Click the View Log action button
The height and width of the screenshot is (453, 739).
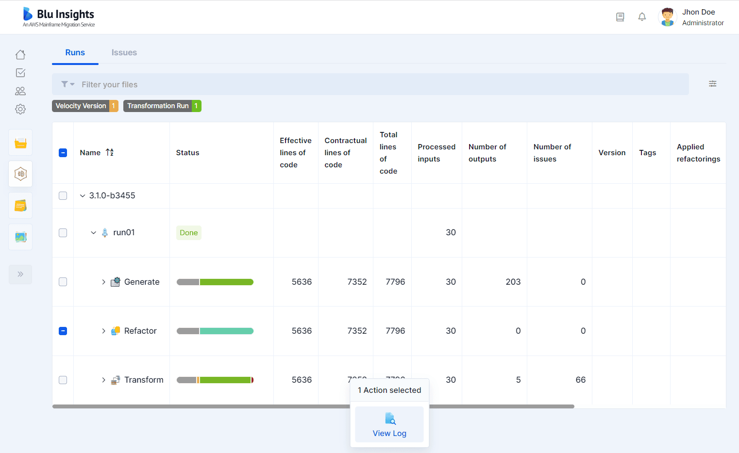(389, 424)
